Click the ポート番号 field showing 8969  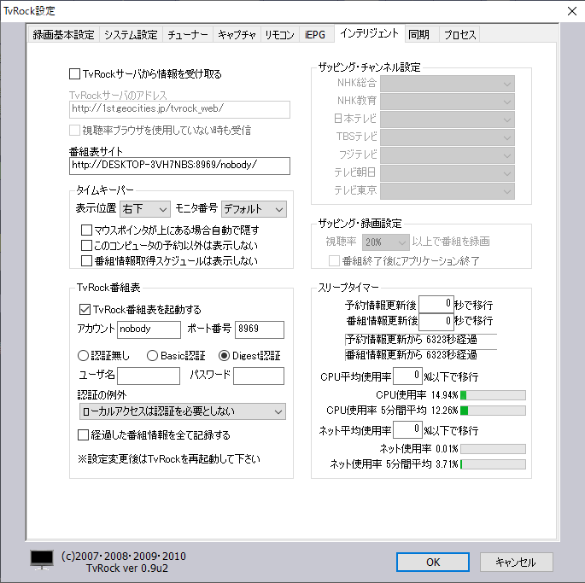click(x=260, y=329)
